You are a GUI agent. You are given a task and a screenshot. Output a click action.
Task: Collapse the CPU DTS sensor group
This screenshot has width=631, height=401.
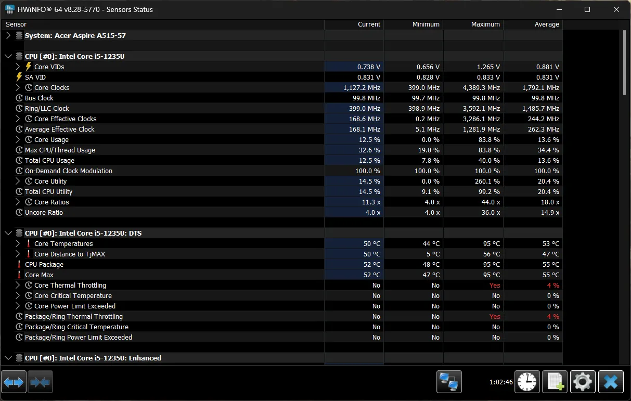tap(8, 233)
